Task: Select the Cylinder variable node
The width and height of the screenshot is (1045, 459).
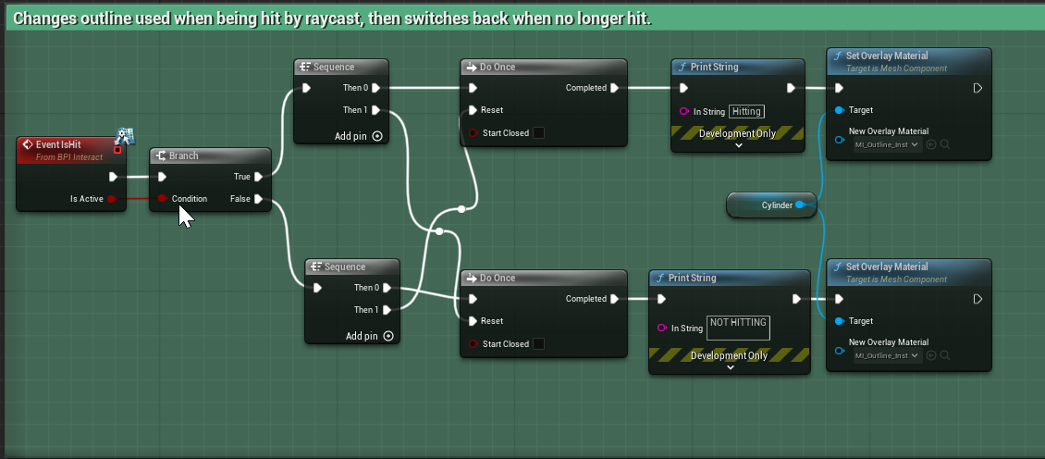Action: click(x=771, y=205)
